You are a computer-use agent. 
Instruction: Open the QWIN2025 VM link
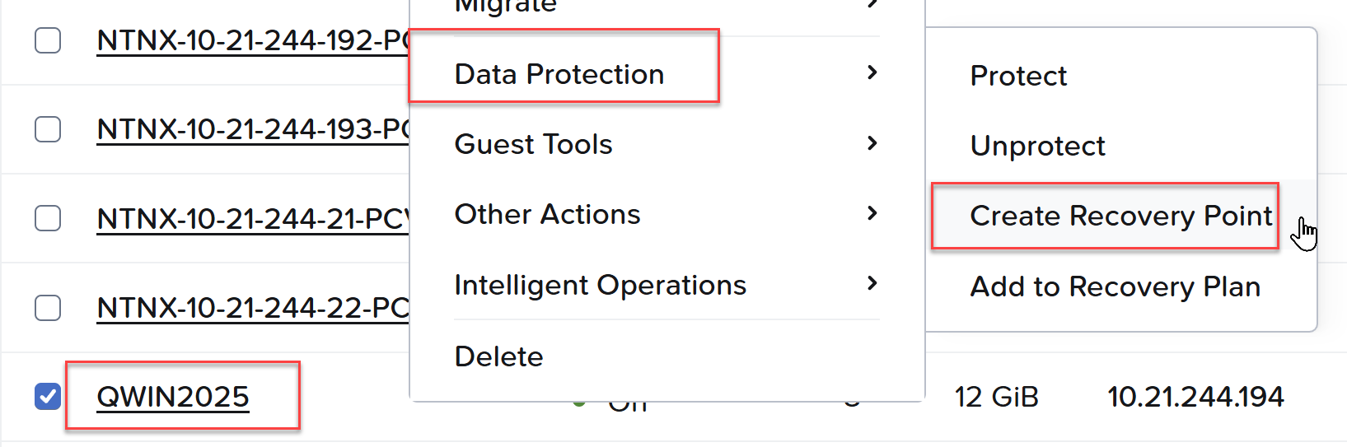(173, 397)
